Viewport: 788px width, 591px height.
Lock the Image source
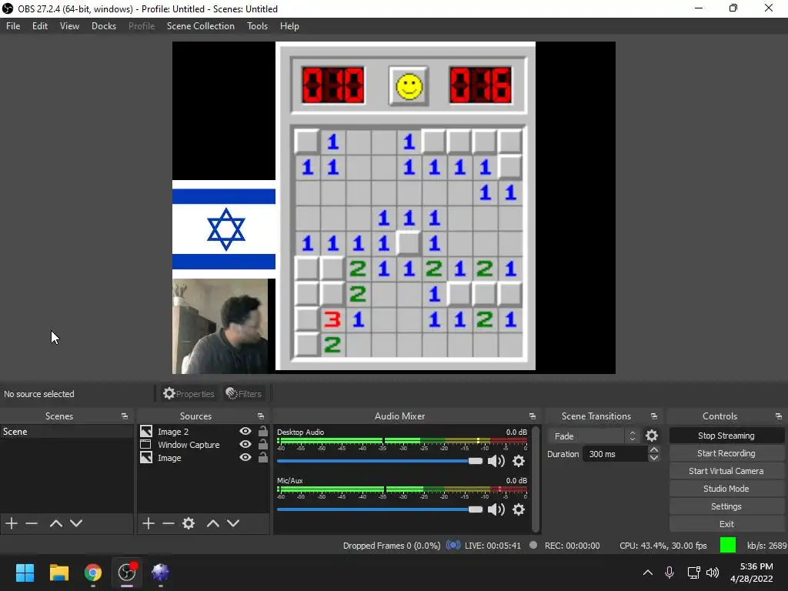click(263, 457)
